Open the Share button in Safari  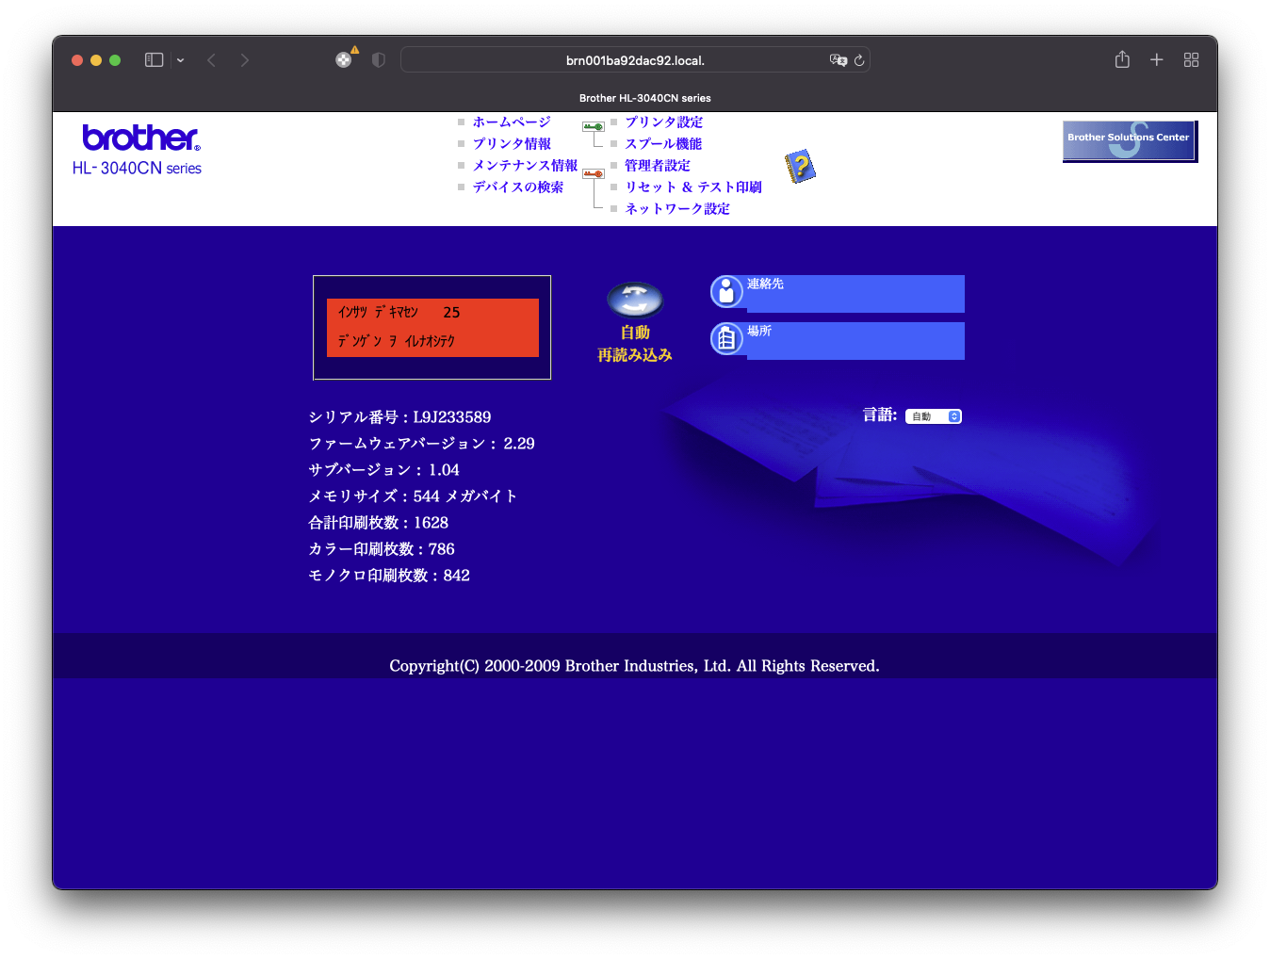click(1122, 59)
